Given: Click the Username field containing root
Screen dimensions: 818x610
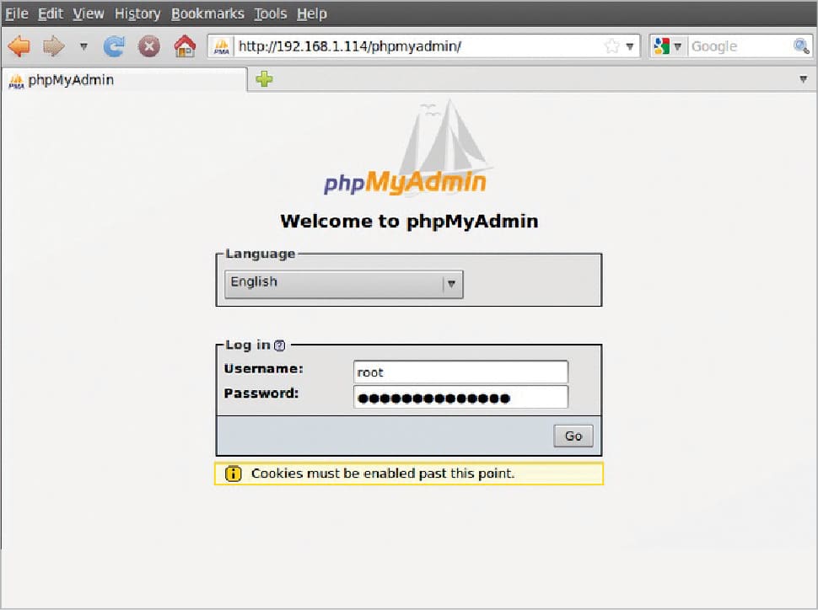Looking at the screenshot, I should point(460,372).
